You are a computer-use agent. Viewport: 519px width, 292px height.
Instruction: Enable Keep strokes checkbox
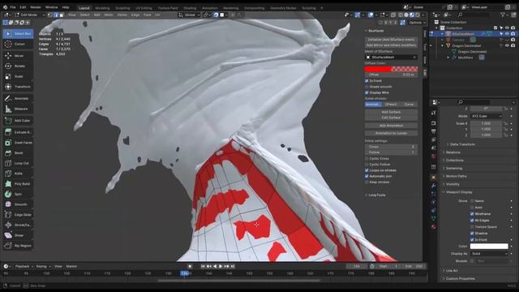tap(367, 182)
